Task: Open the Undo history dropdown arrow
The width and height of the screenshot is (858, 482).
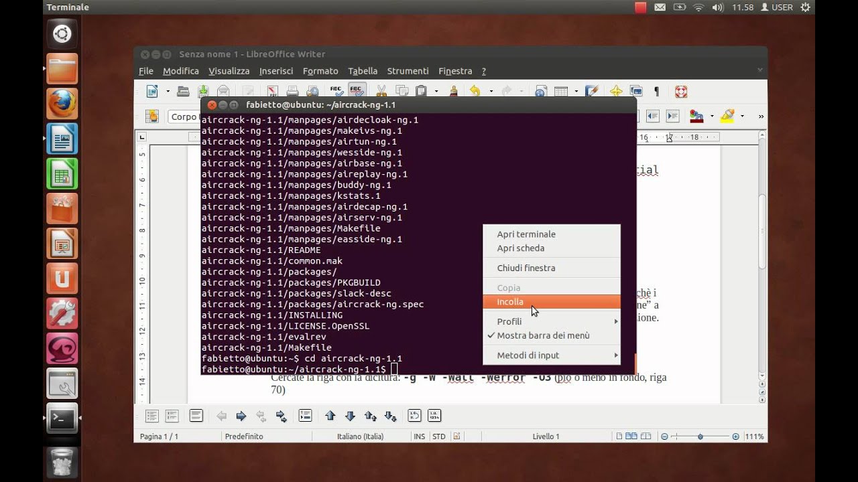Action: 491,91
